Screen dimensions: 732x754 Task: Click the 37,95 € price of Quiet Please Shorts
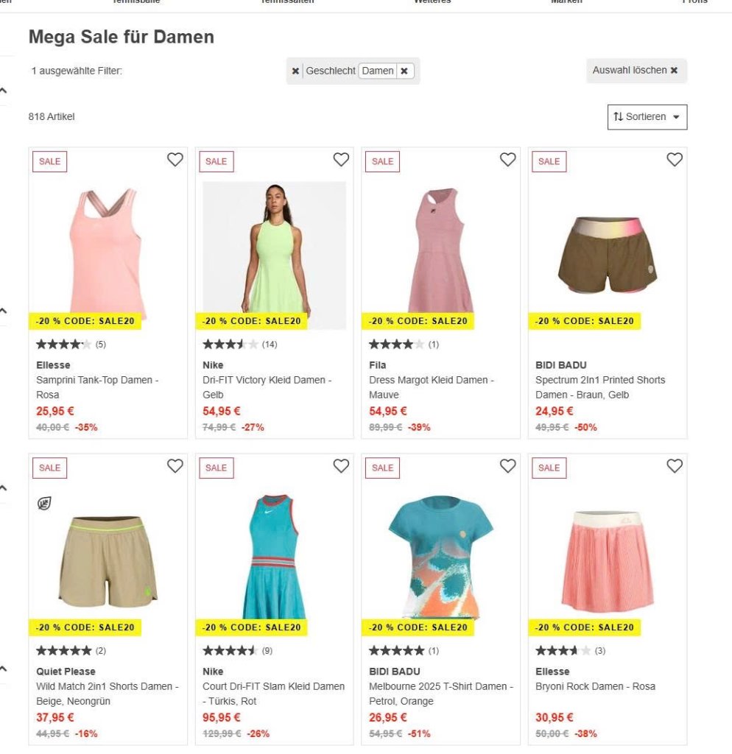point(54,717)
